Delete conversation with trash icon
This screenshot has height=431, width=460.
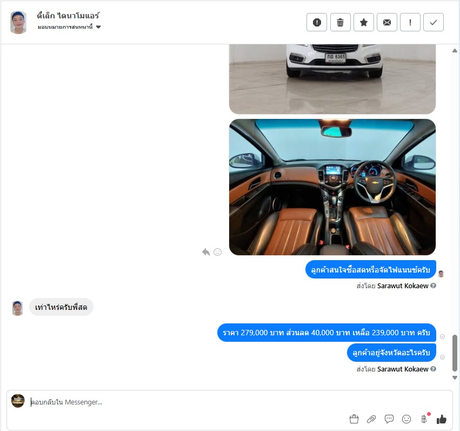point(341,22)
